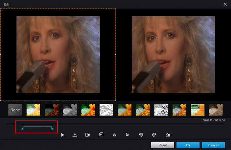The width and height of the screenshot is (231, 150).
Task: Apply the vivid saturated butterfly effect
Action: point(88,110)
